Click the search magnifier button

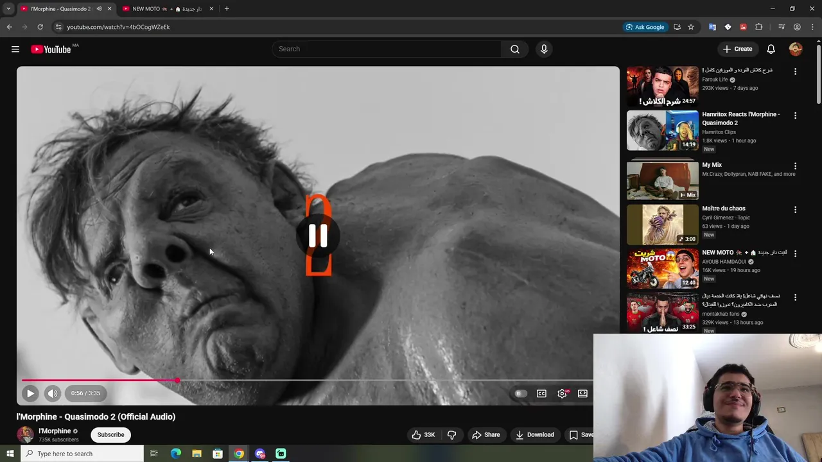point(515,49)
